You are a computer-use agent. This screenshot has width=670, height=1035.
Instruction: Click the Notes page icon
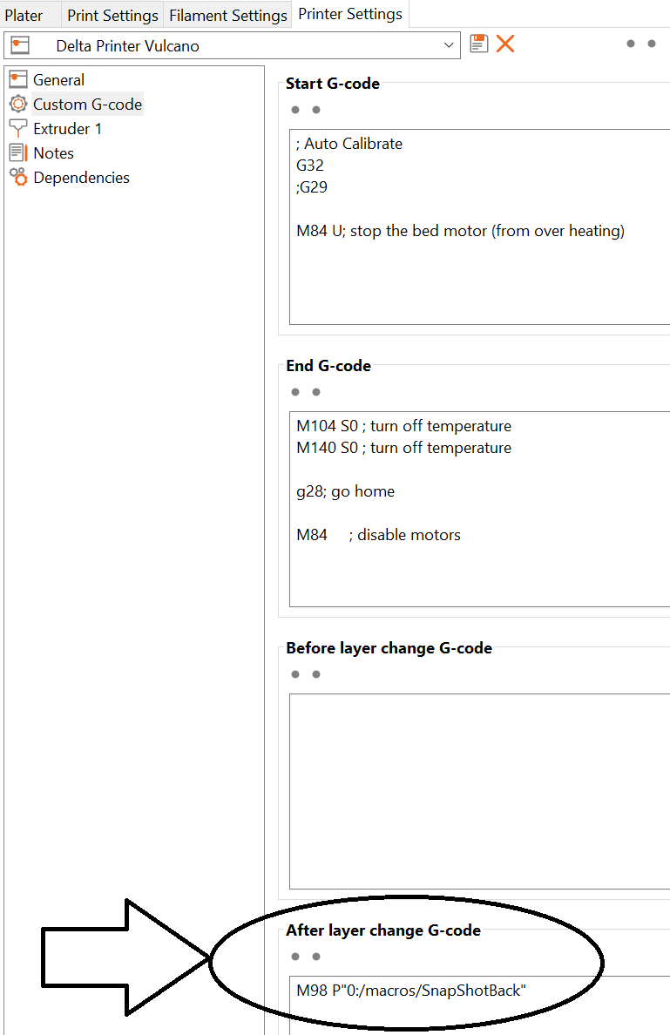(x=18, y=152)
